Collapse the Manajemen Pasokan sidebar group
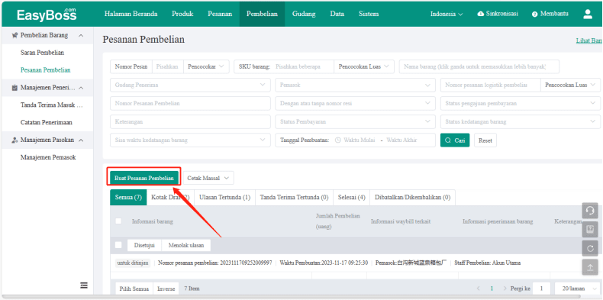603x300 pixels. [x=81, y=140]
